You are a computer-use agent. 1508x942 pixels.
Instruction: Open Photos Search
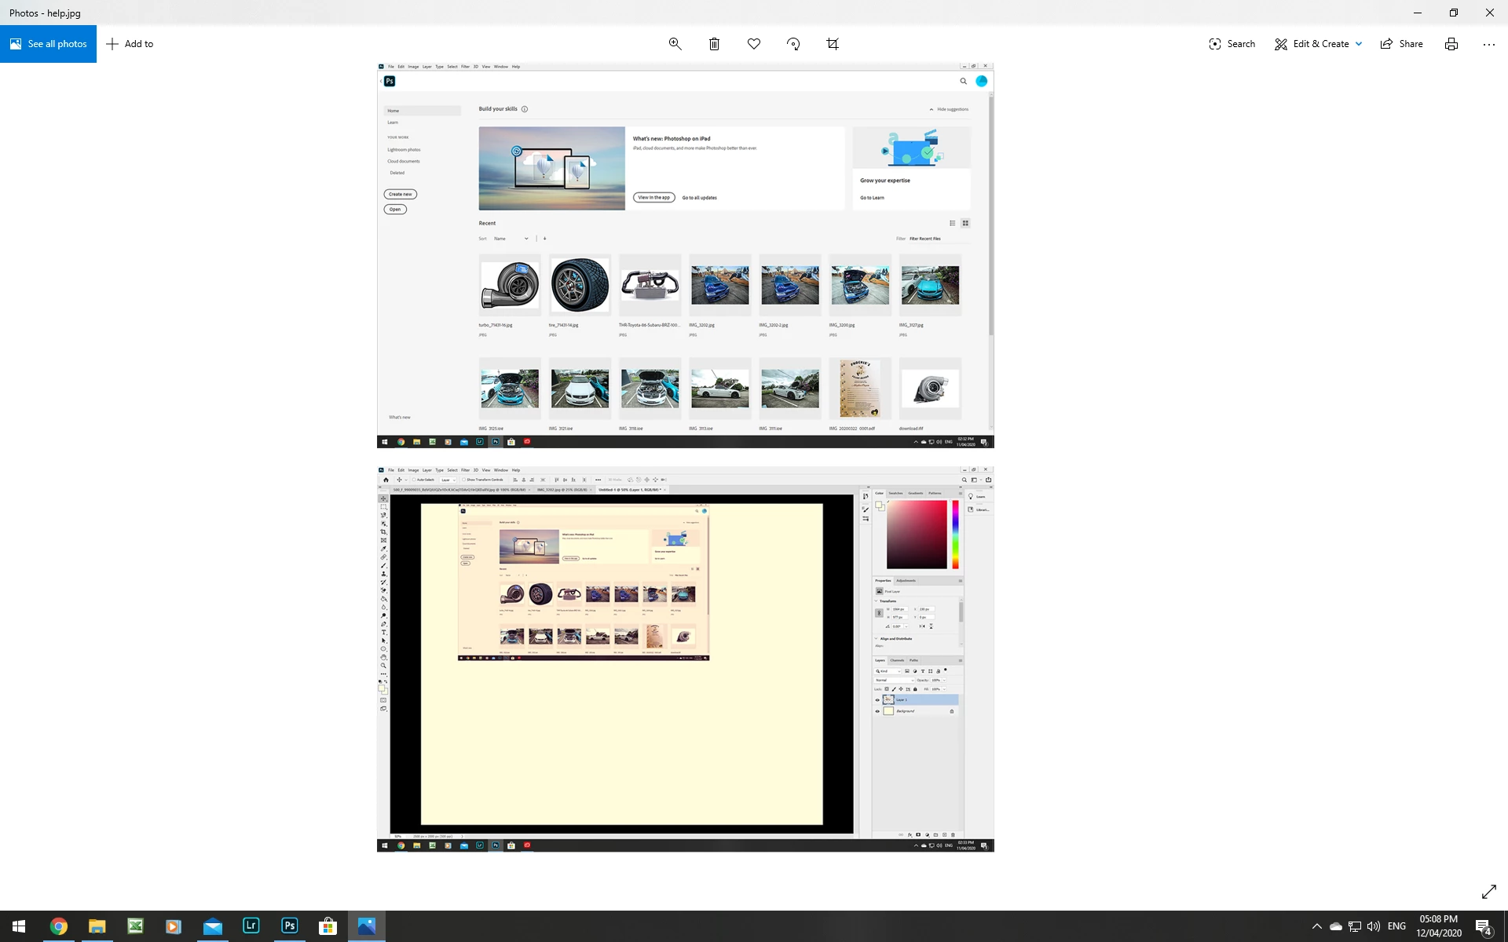[x=1232, y=44]
